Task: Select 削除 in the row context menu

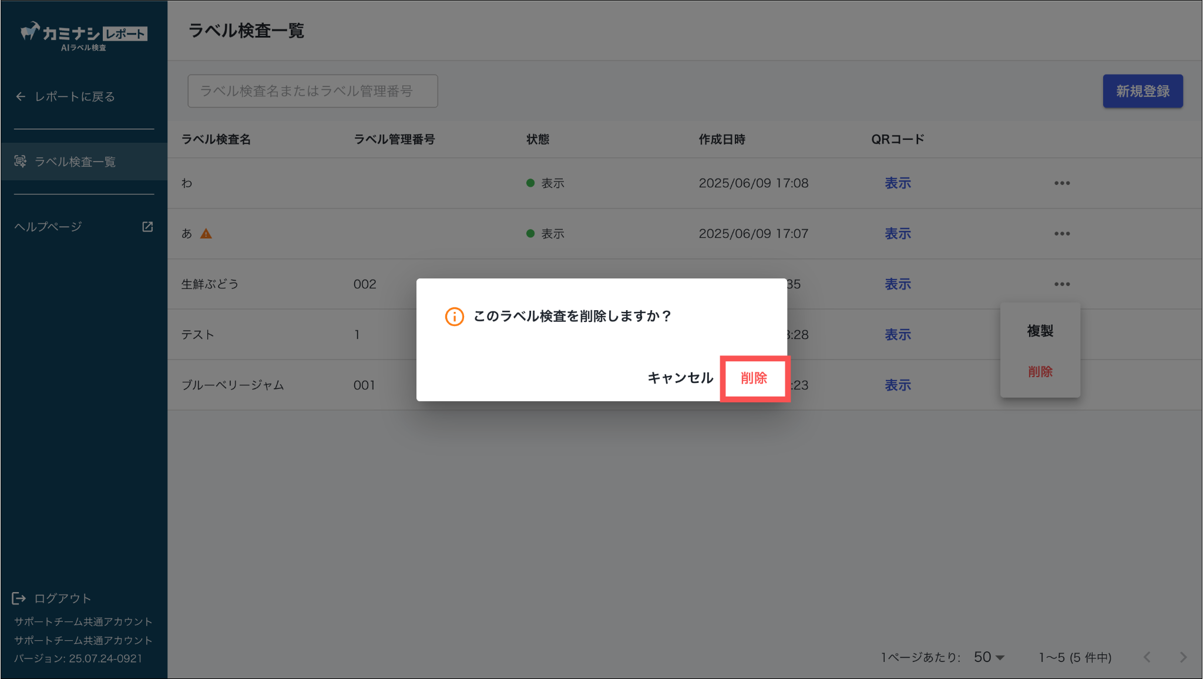Action: (1040, 372)
